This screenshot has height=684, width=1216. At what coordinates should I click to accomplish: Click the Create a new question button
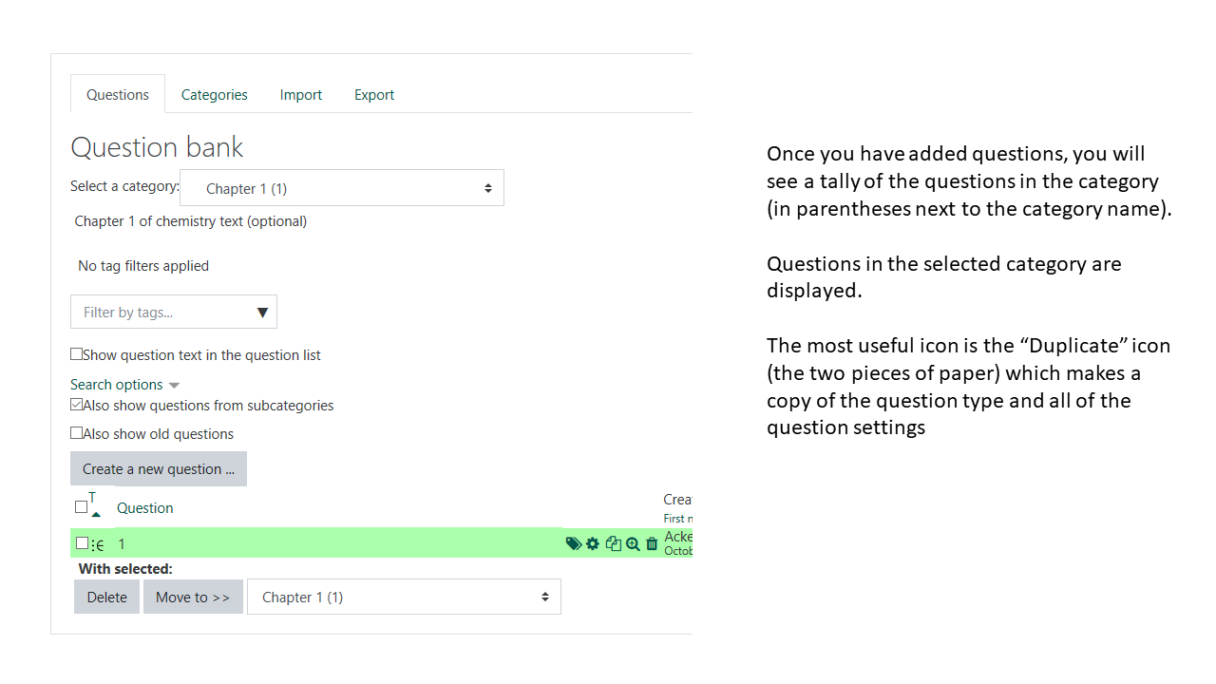click(158, 468)
